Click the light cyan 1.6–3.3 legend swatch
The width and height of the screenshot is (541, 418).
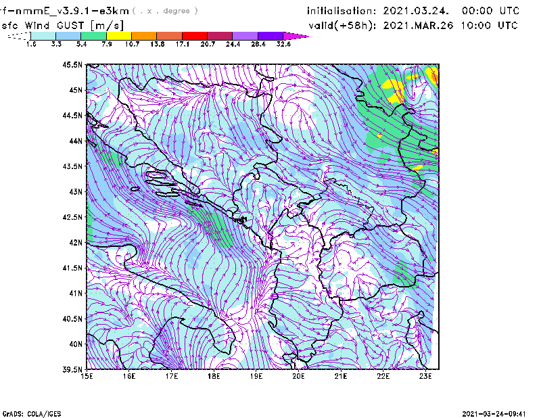43,36
